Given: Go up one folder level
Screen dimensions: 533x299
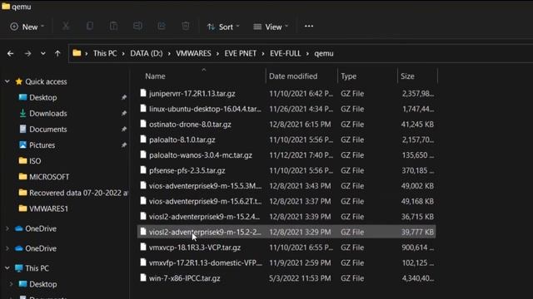Looking at the screenshot, I should 57,53.
